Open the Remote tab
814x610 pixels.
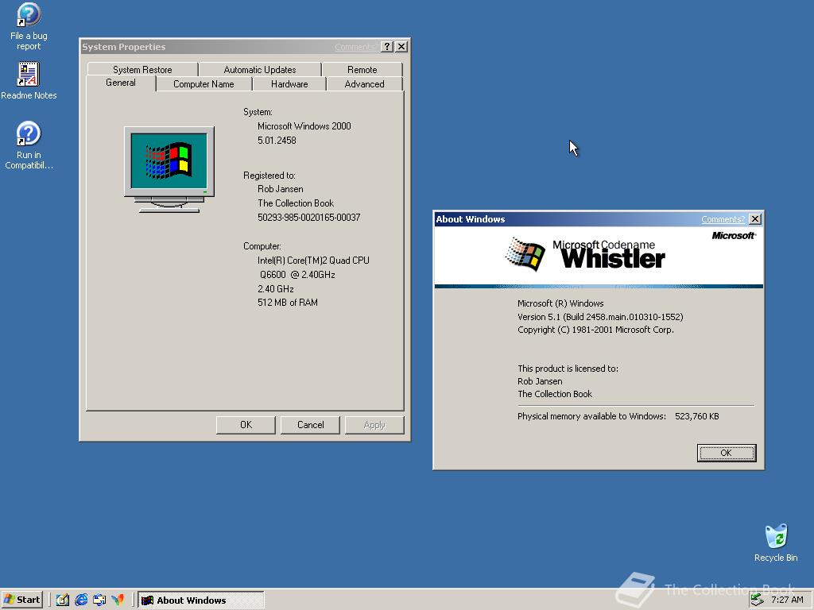coord(362,70)
